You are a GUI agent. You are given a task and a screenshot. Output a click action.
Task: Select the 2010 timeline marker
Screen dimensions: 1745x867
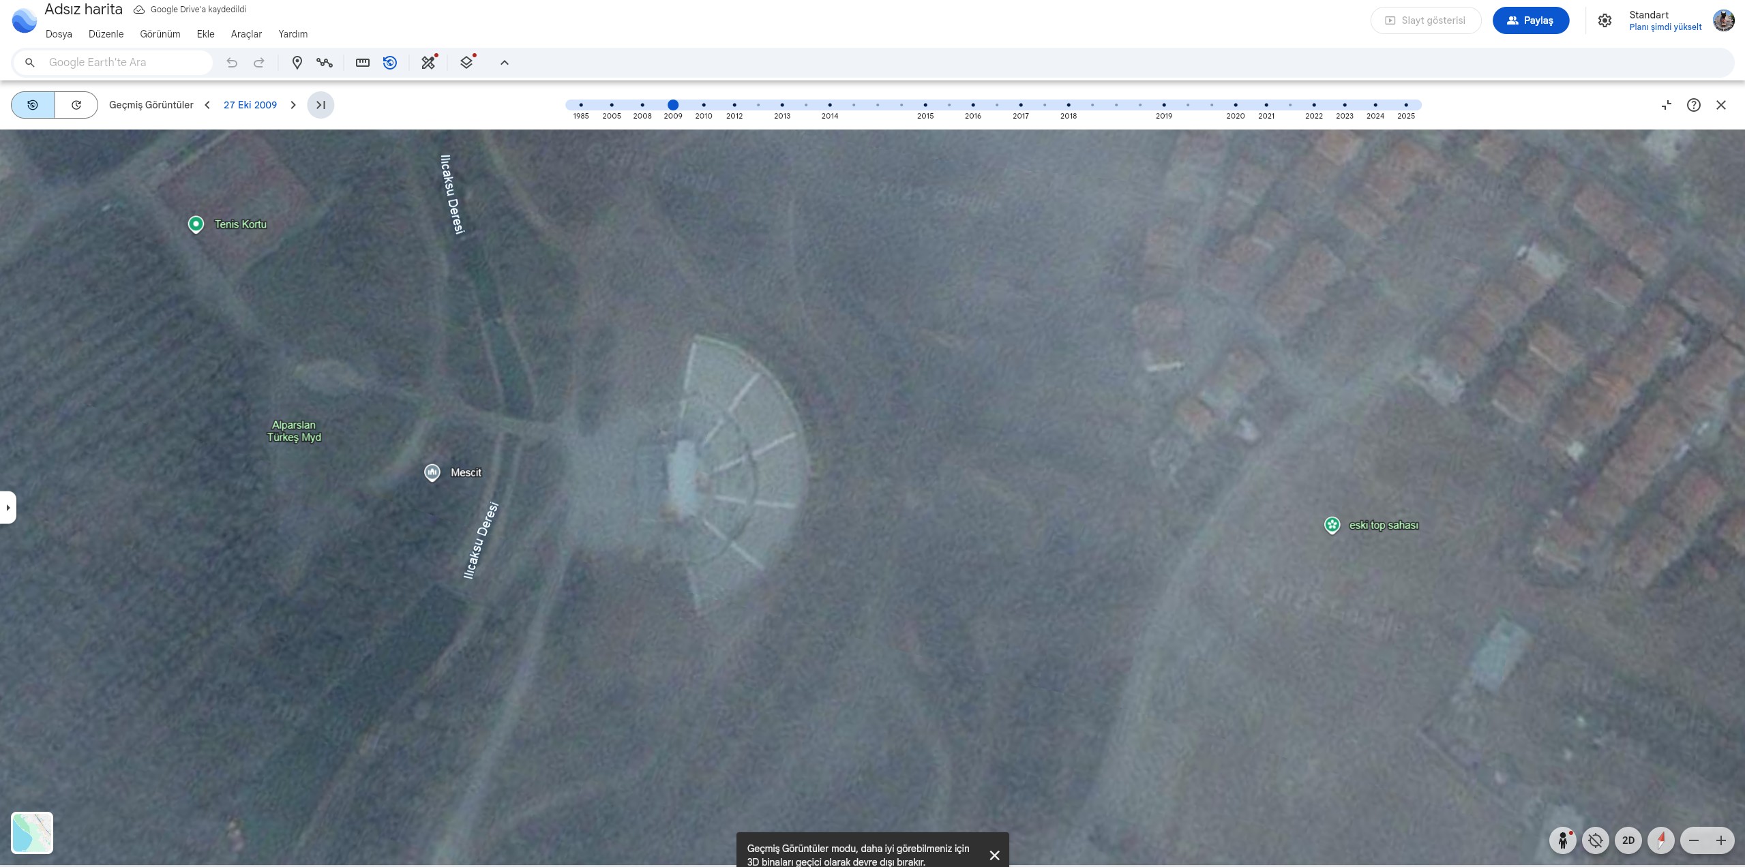[x=704, y=105]
